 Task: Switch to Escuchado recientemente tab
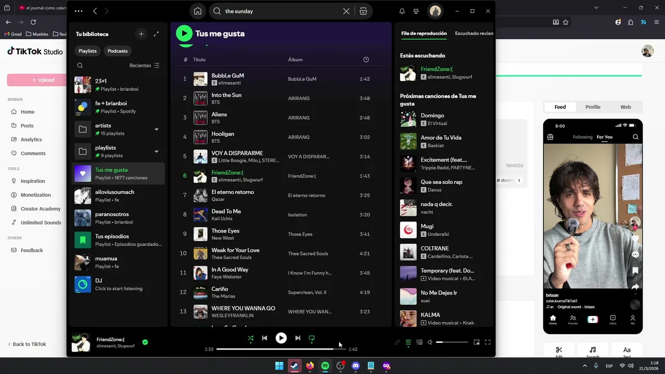[474, 33]
